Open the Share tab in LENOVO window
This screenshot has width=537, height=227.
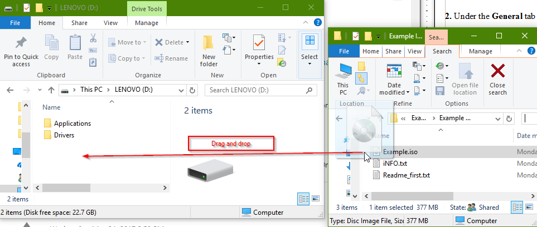(79, 23)
